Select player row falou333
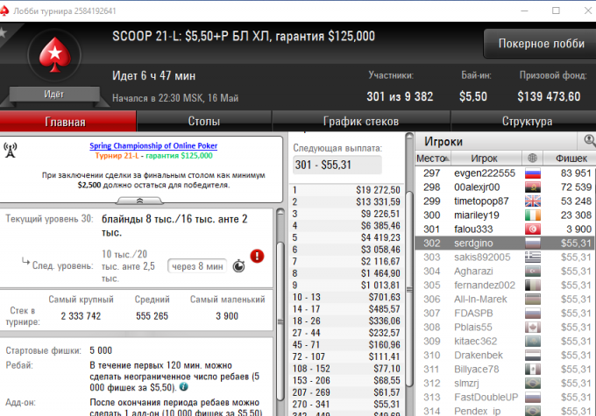Screen dimensions: 596x416 (506, 229)
